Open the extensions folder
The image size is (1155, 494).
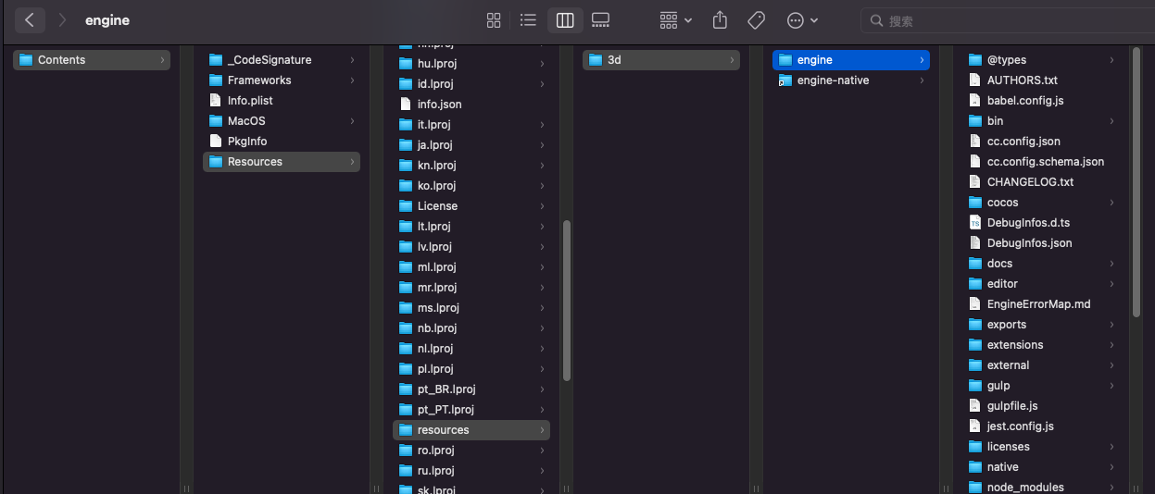[x=1041, y=345]
